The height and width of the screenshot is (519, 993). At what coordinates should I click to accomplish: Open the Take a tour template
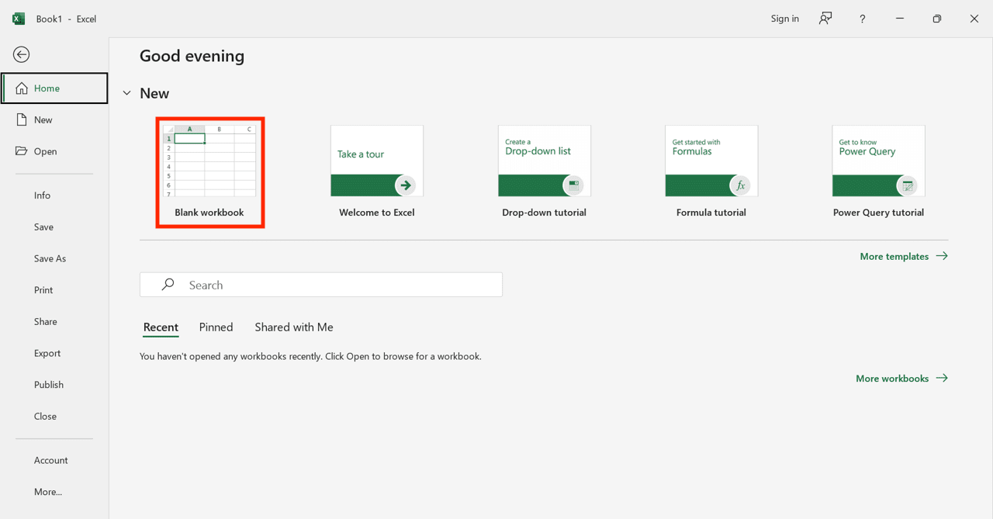pos(377,161)
